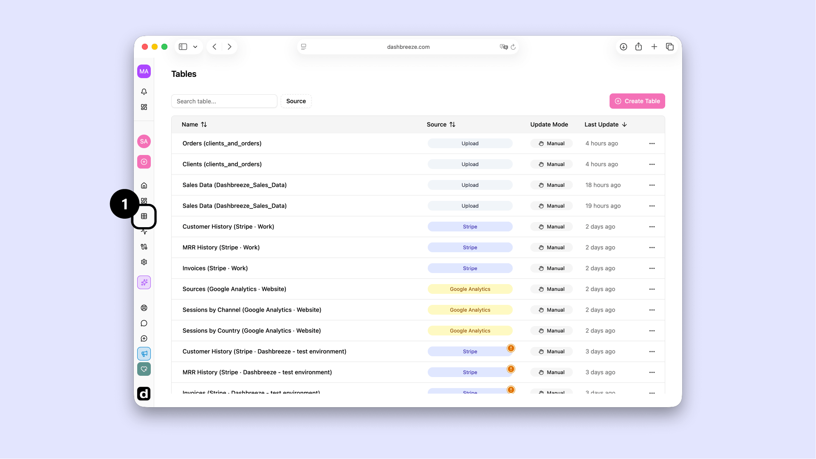This screenshot has width=816, height=459.
Task: Click the Update Mode column header
Action: [549, 124]
